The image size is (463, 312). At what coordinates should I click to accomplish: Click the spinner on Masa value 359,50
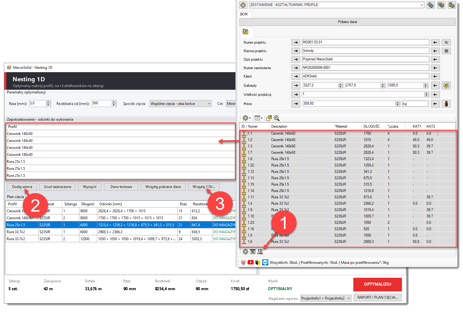[x=398, y=104]
